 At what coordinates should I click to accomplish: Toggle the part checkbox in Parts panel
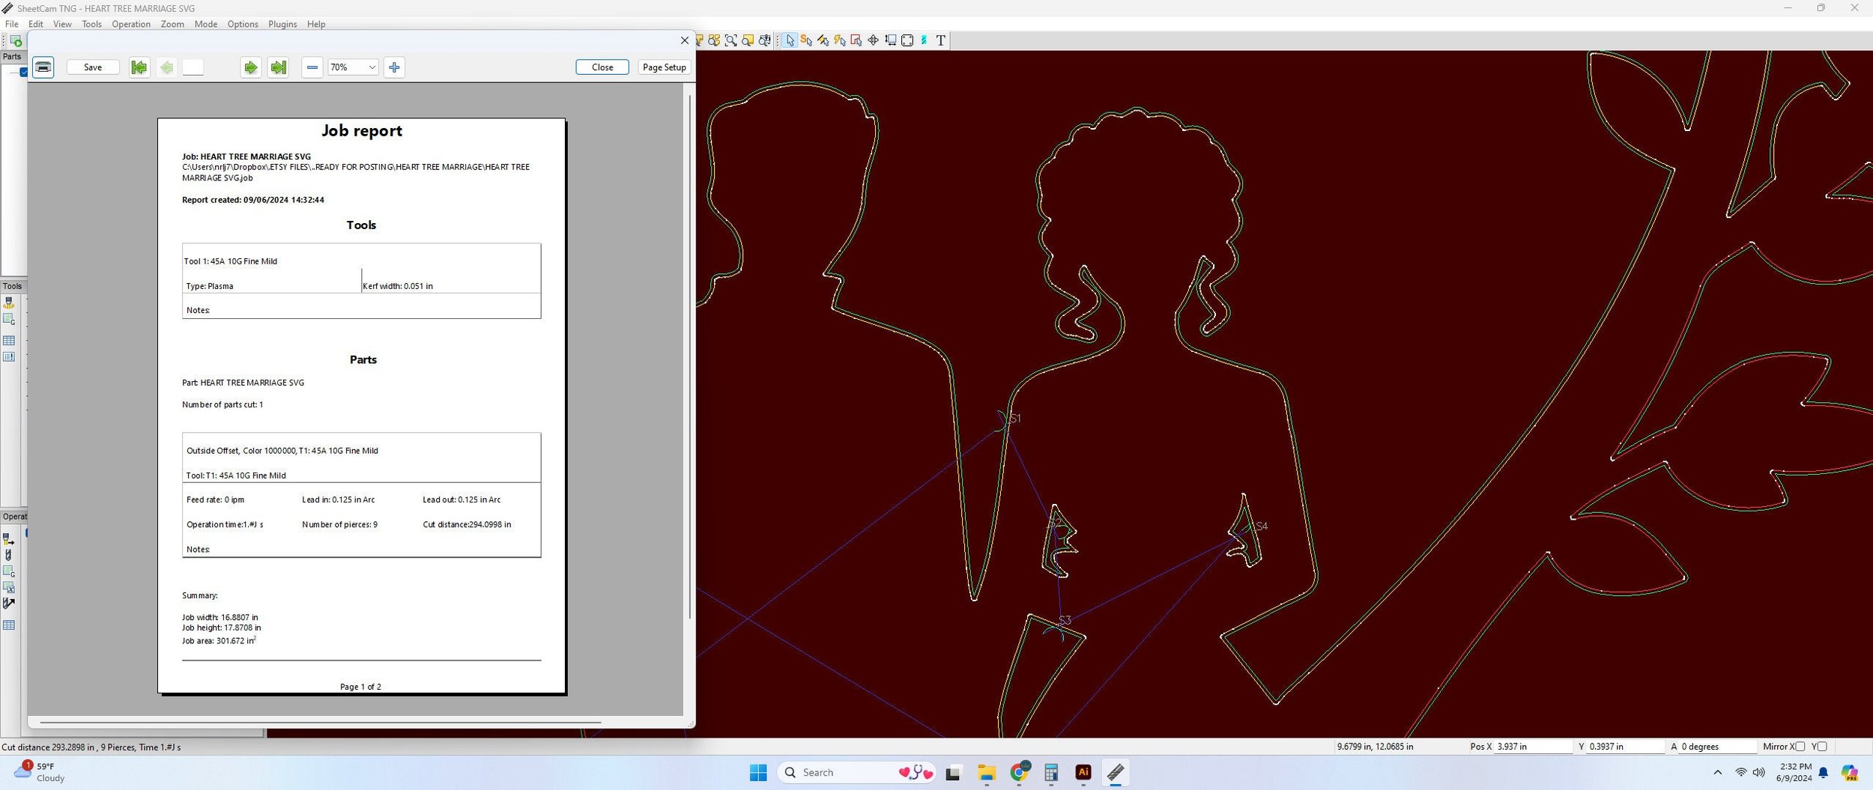point(24,72)
